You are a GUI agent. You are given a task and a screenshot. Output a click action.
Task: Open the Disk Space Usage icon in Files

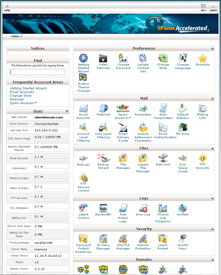pyautogui.click(x=182, y=158)
